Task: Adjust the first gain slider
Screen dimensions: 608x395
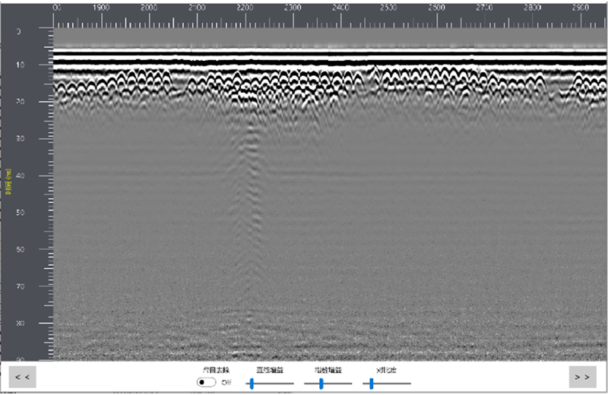Action: point(252,384)
